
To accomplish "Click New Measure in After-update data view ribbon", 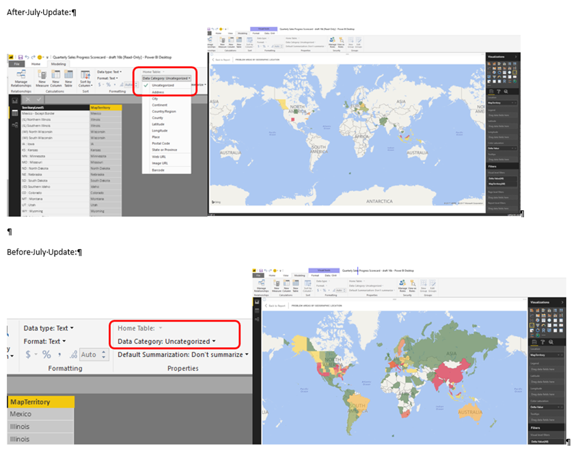I will (42, 78).
